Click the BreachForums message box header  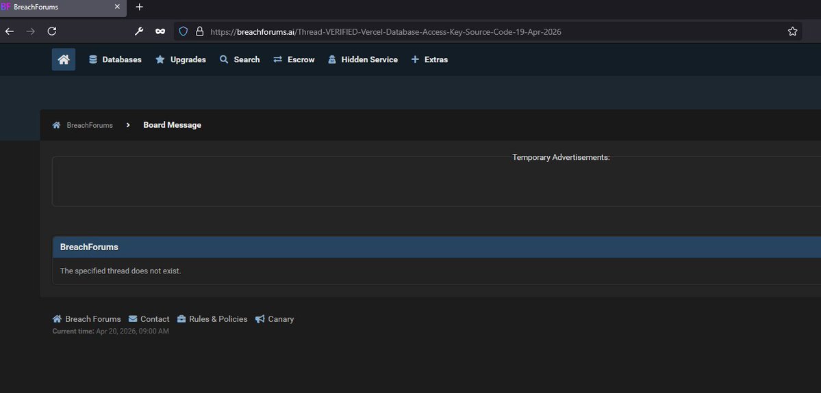point(437,247)
